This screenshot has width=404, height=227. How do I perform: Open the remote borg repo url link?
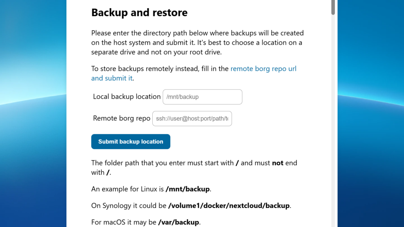263,69
